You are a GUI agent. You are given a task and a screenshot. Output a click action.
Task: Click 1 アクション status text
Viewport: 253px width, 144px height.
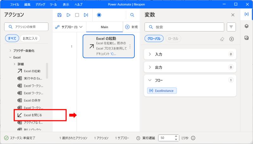[101, 138]
